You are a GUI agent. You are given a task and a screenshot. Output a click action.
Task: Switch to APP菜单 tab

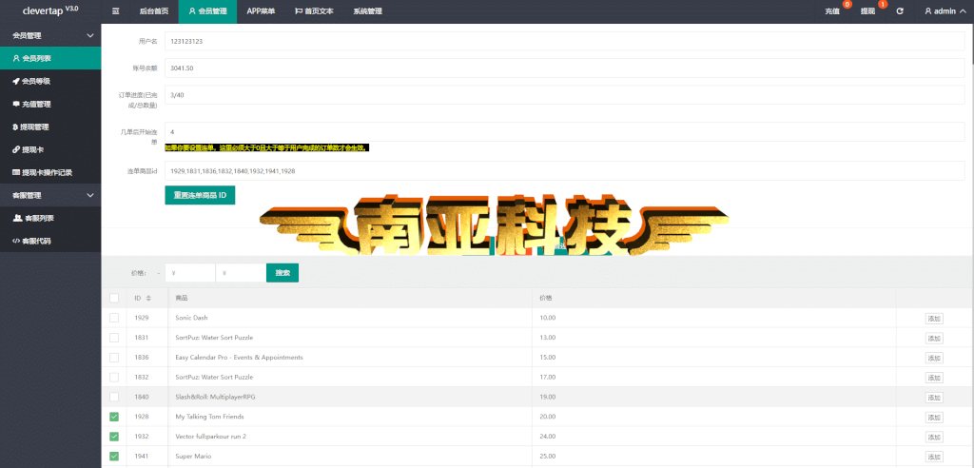coord(261,11)
